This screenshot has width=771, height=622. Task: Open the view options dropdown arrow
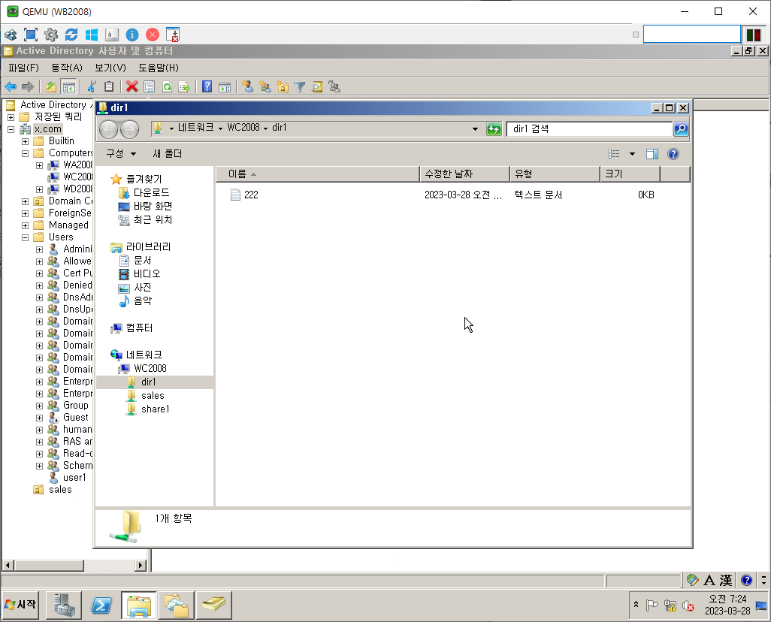(632, 154)
